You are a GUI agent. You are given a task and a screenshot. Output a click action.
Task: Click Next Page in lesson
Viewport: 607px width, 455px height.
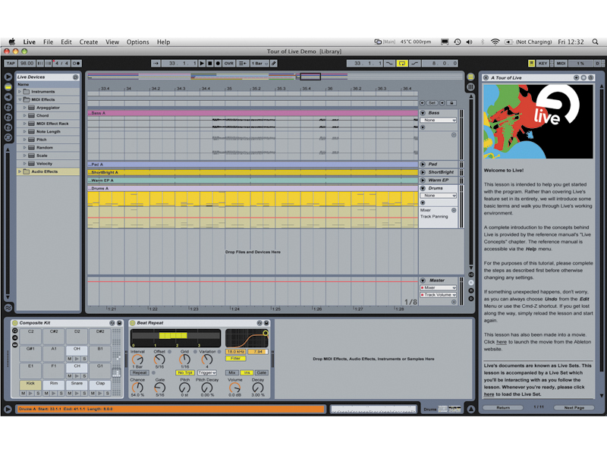pyautogui.click(x=574, y=407)
